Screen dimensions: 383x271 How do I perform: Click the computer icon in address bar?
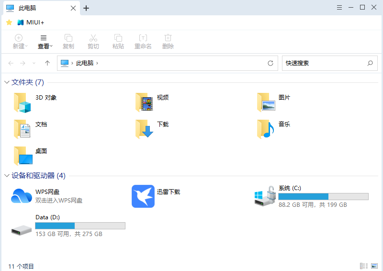pyautogui.click(x=65, y=63)
